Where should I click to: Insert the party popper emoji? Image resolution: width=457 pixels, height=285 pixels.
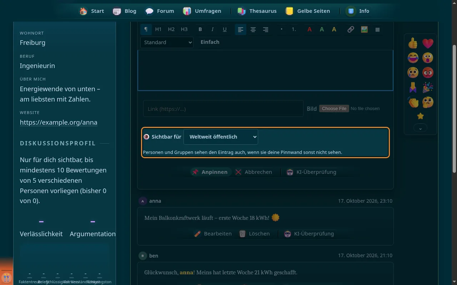click(428, 87)
